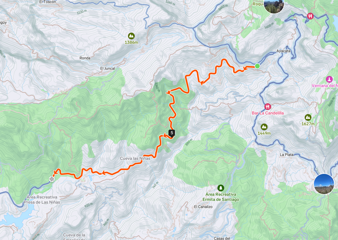Open the blue sky photo thumbnail

click(324, 184)
